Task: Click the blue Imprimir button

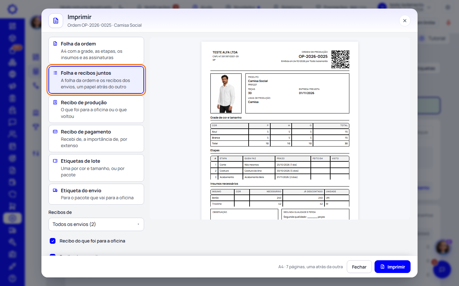Action: point(392,267)
